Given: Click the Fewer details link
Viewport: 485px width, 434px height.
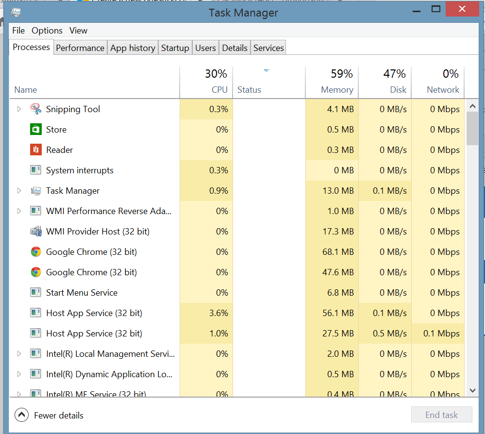Looking at the screenshot, I should pos(59,415).
